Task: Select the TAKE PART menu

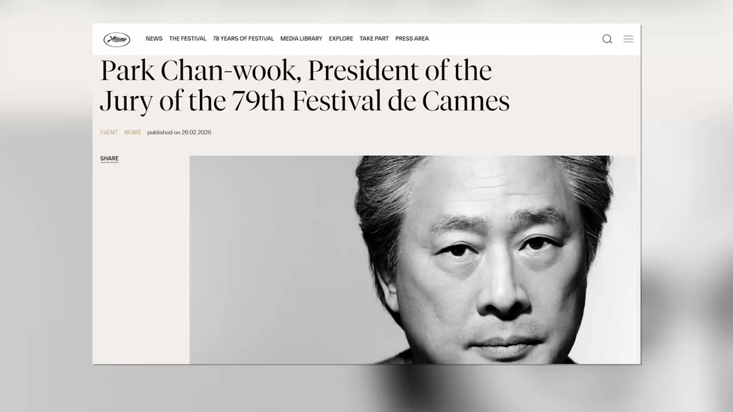Action: pyautogui.click(x=374, y=39)
